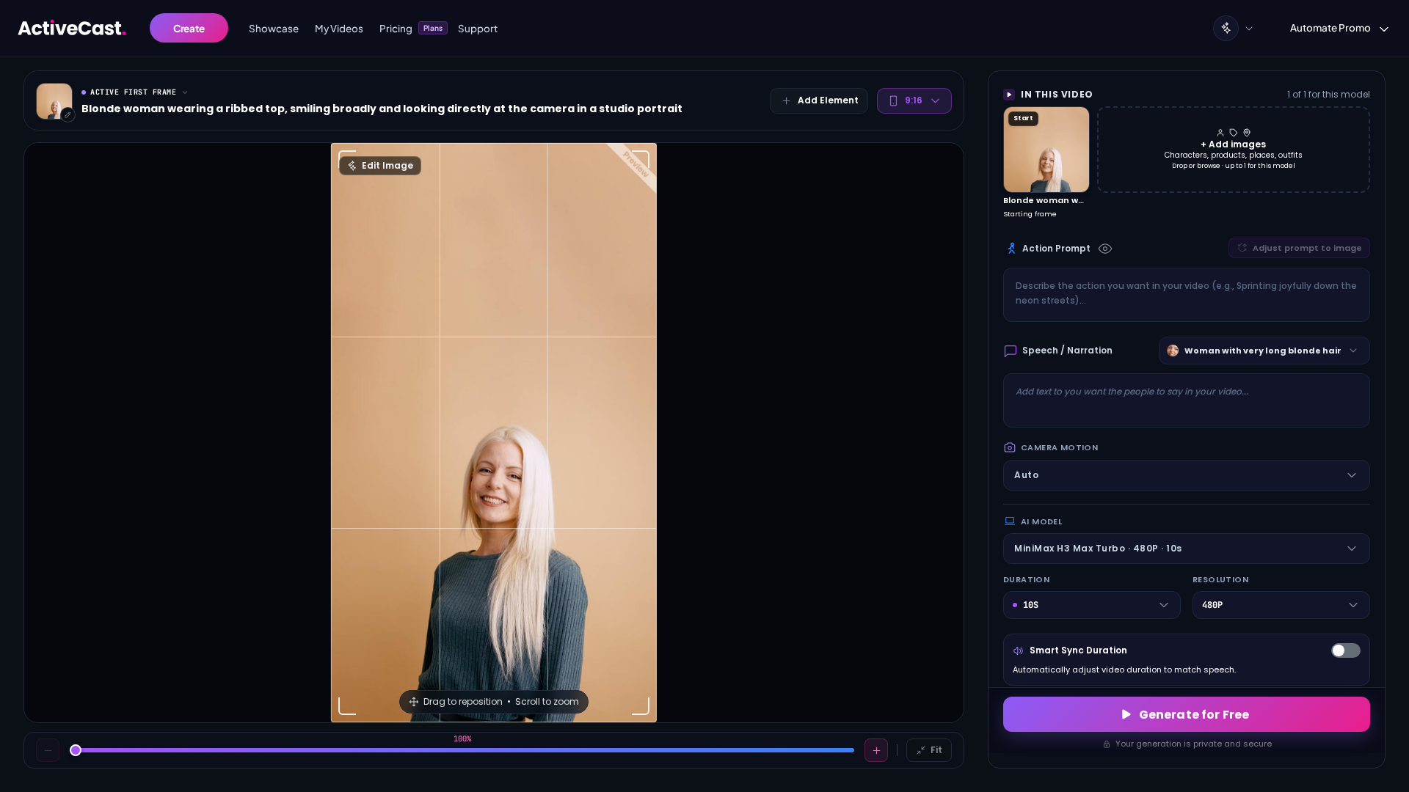Click the Edit Image button
The image size is (1409, 792).
point(380,166)
